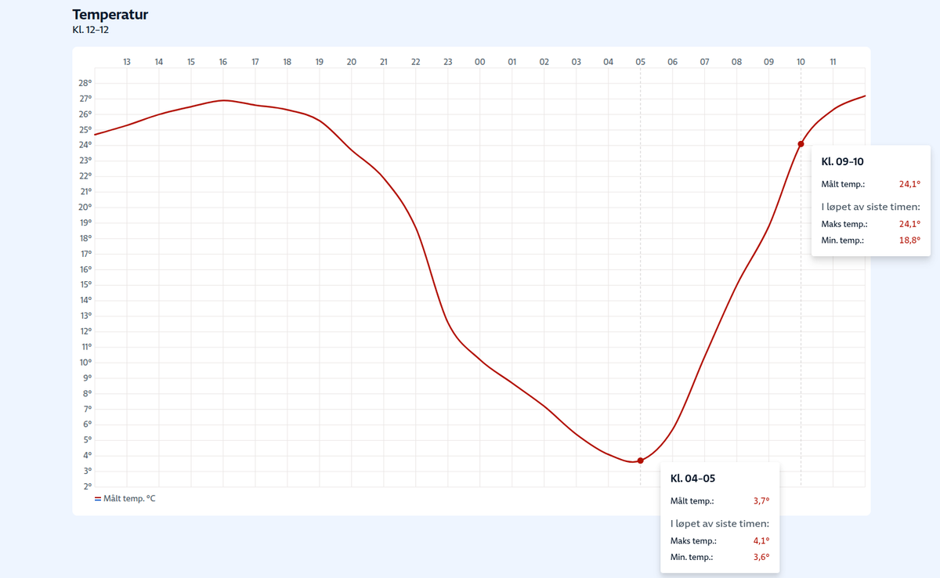Click the 19 hour axis label
940x578 pixels.
[x=320, y=61]
